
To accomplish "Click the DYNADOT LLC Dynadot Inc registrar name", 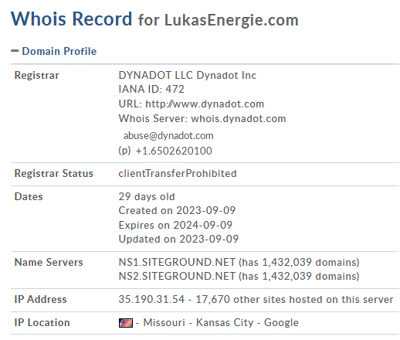I will pyautogui.click(x=188, y=75).
